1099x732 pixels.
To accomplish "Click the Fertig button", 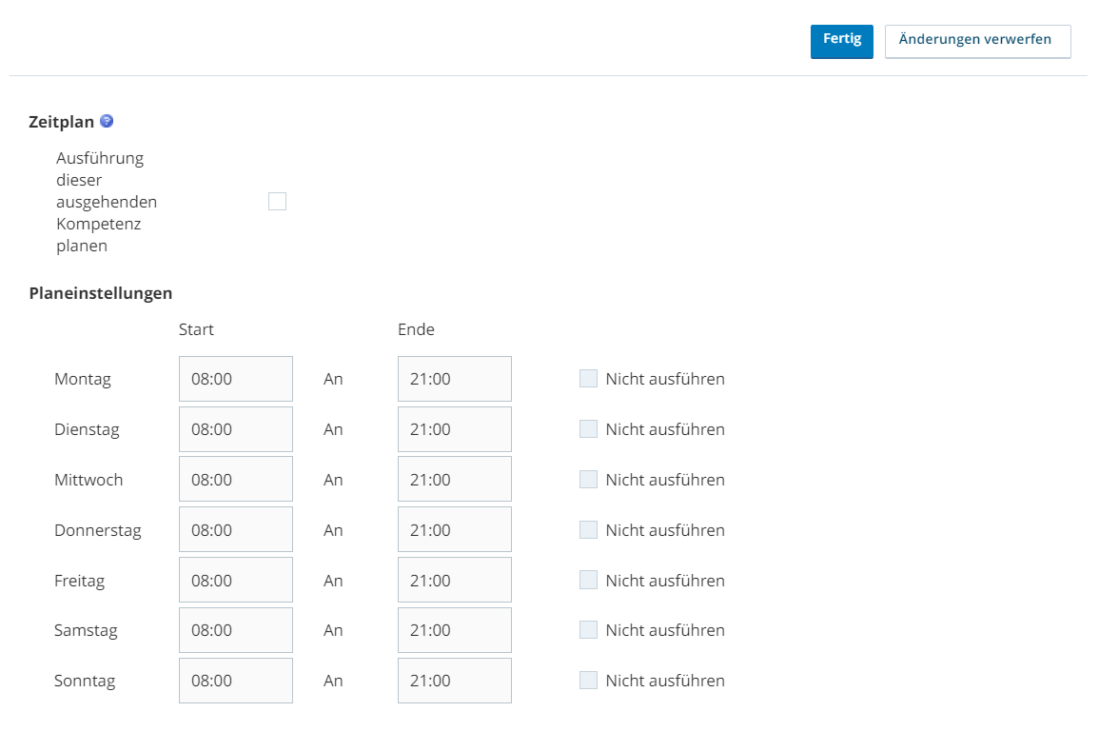I will click(x=842, y=41).
